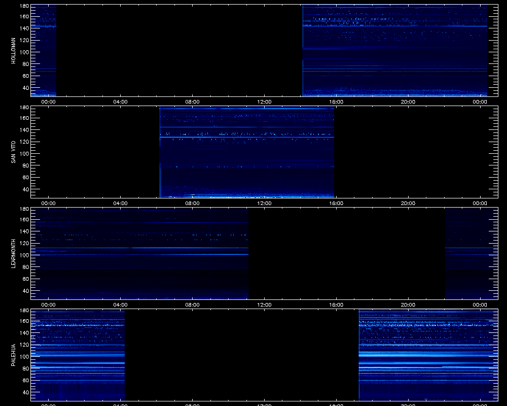507x406 pixels.
Task: Pick the 180 frequency label on Learmonth axis
Action: pos(24,209)
